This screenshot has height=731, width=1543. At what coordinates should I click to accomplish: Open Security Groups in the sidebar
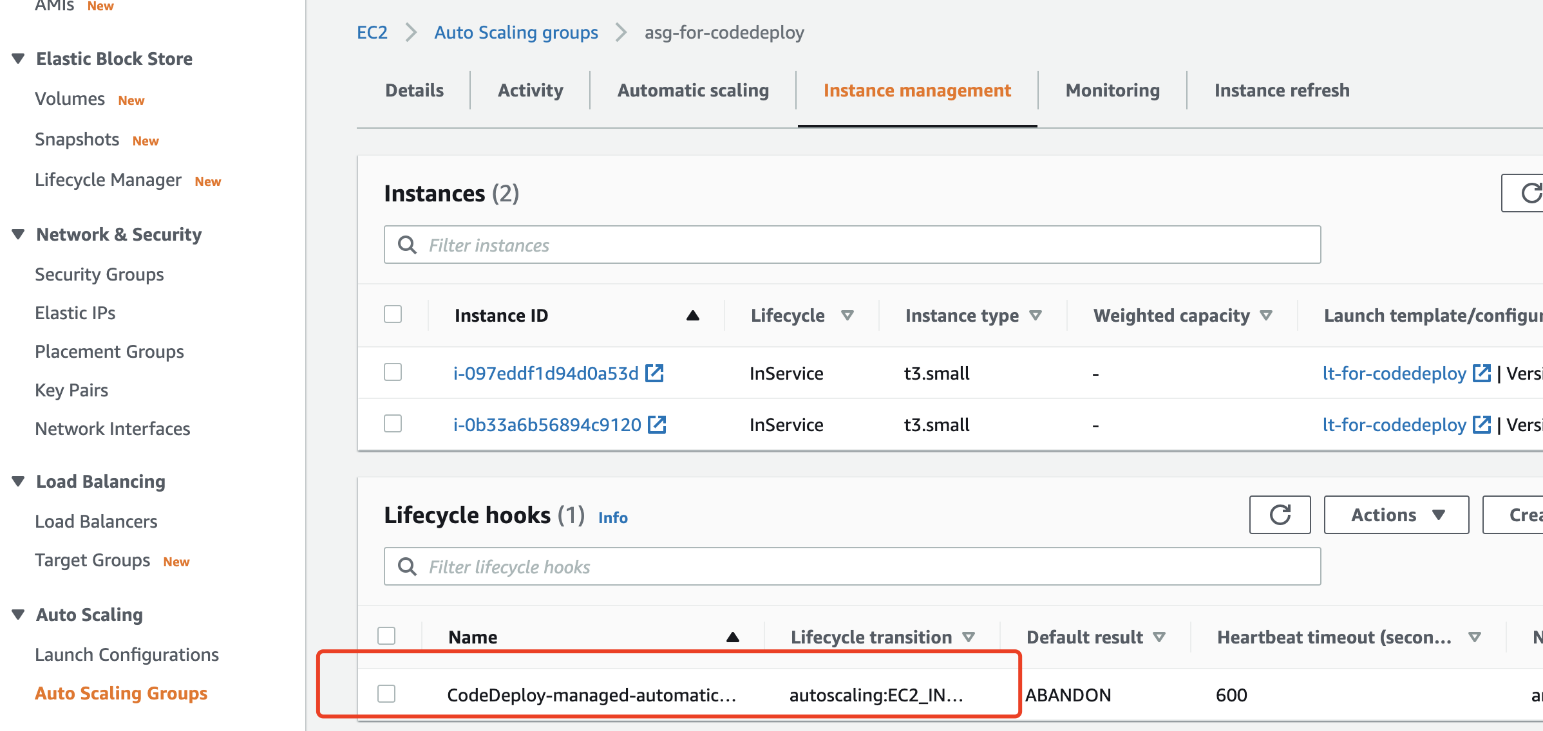click(x=99, y=275)
